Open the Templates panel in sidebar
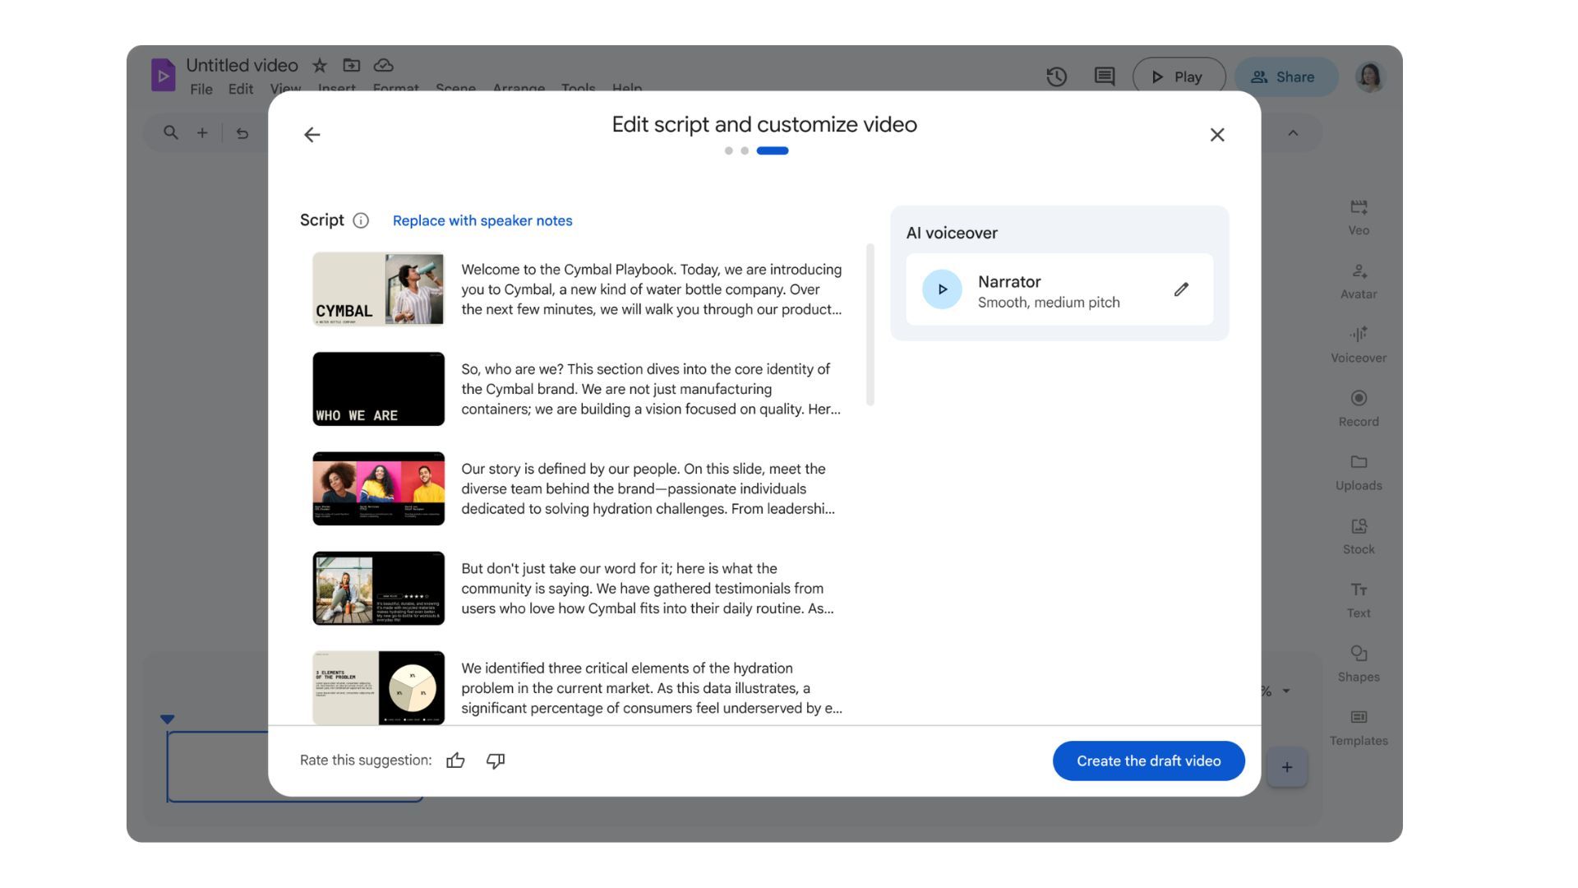This screenshot has width=1578, height=888. [1359, 728]
